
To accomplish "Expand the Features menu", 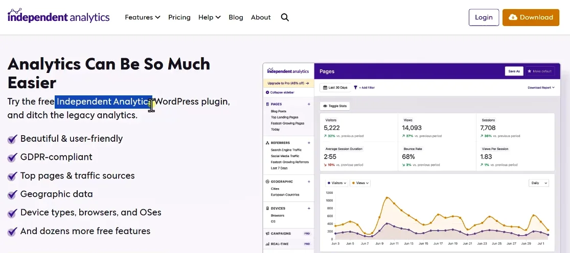I will (143, 17).
